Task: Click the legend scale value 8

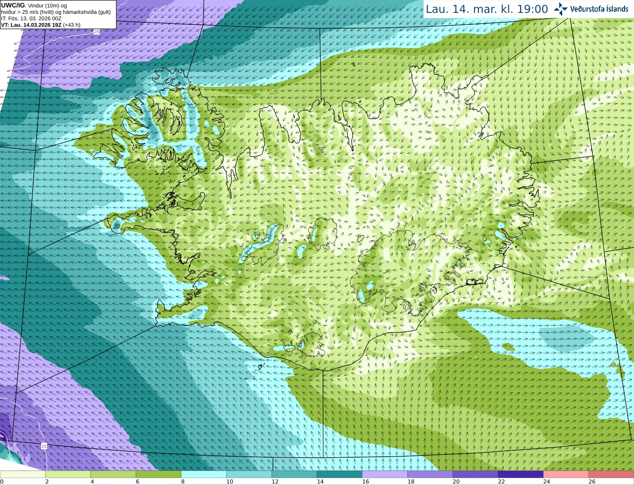Action: [183, 482]
